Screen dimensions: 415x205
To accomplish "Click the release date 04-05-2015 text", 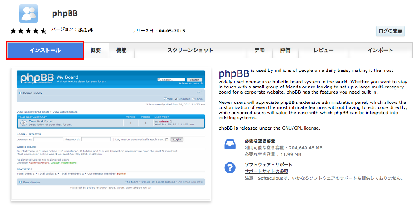I will click(x=171, y=31).
